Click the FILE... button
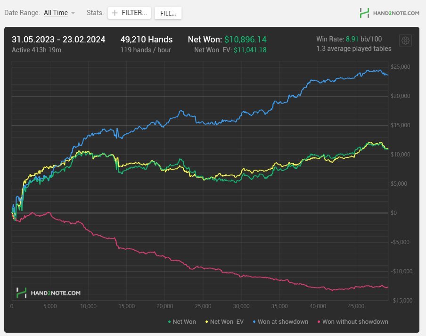Image resolution: width=426 pixels, height=336 pixels. click(x=168, y=13)
